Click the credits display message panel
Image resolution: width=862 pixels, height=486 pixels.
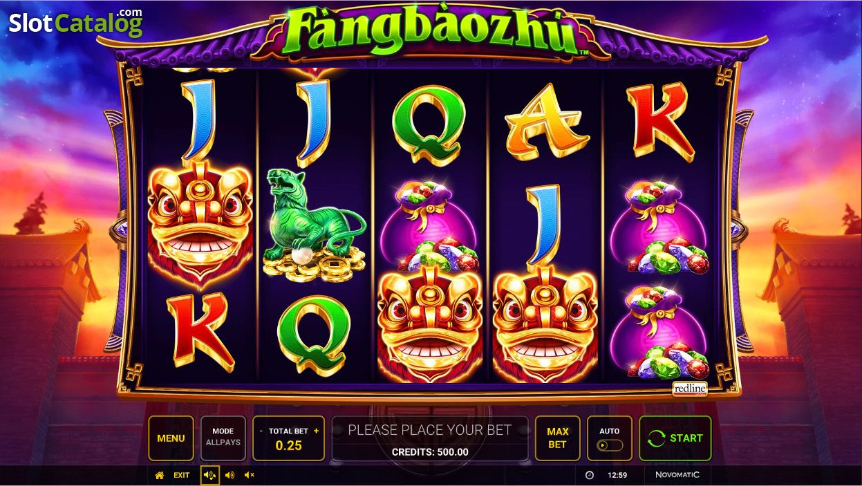coord(430,438)
